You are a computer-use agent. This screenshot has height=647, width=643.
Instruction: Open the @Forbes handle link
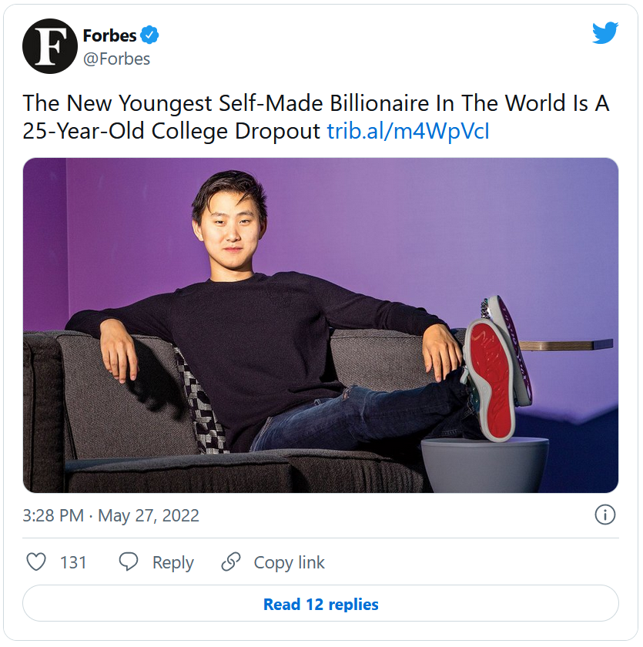coord(116,59)
